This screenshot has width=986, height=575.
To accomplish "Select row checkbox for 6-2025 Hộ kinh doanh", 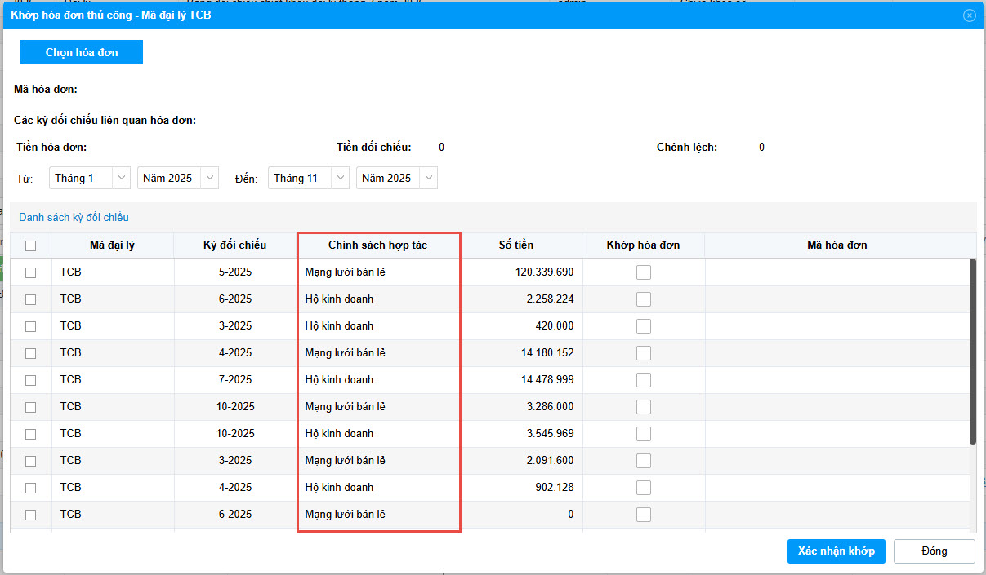I will click(31, 299).
